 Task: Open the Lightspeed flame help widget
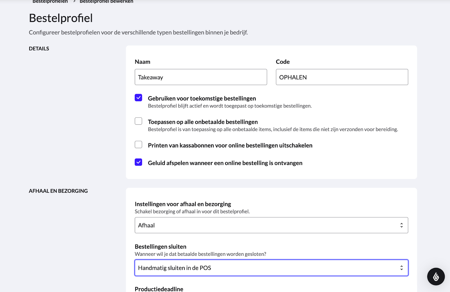436,277
